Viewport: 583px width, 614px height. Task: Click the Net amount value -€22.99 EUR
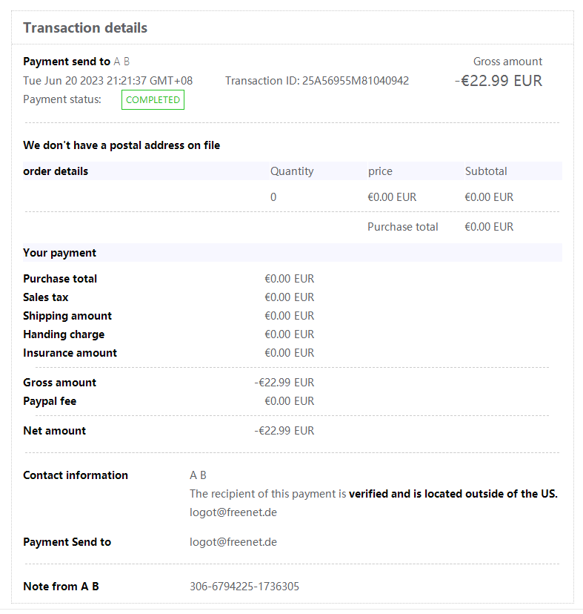(284, 431)
